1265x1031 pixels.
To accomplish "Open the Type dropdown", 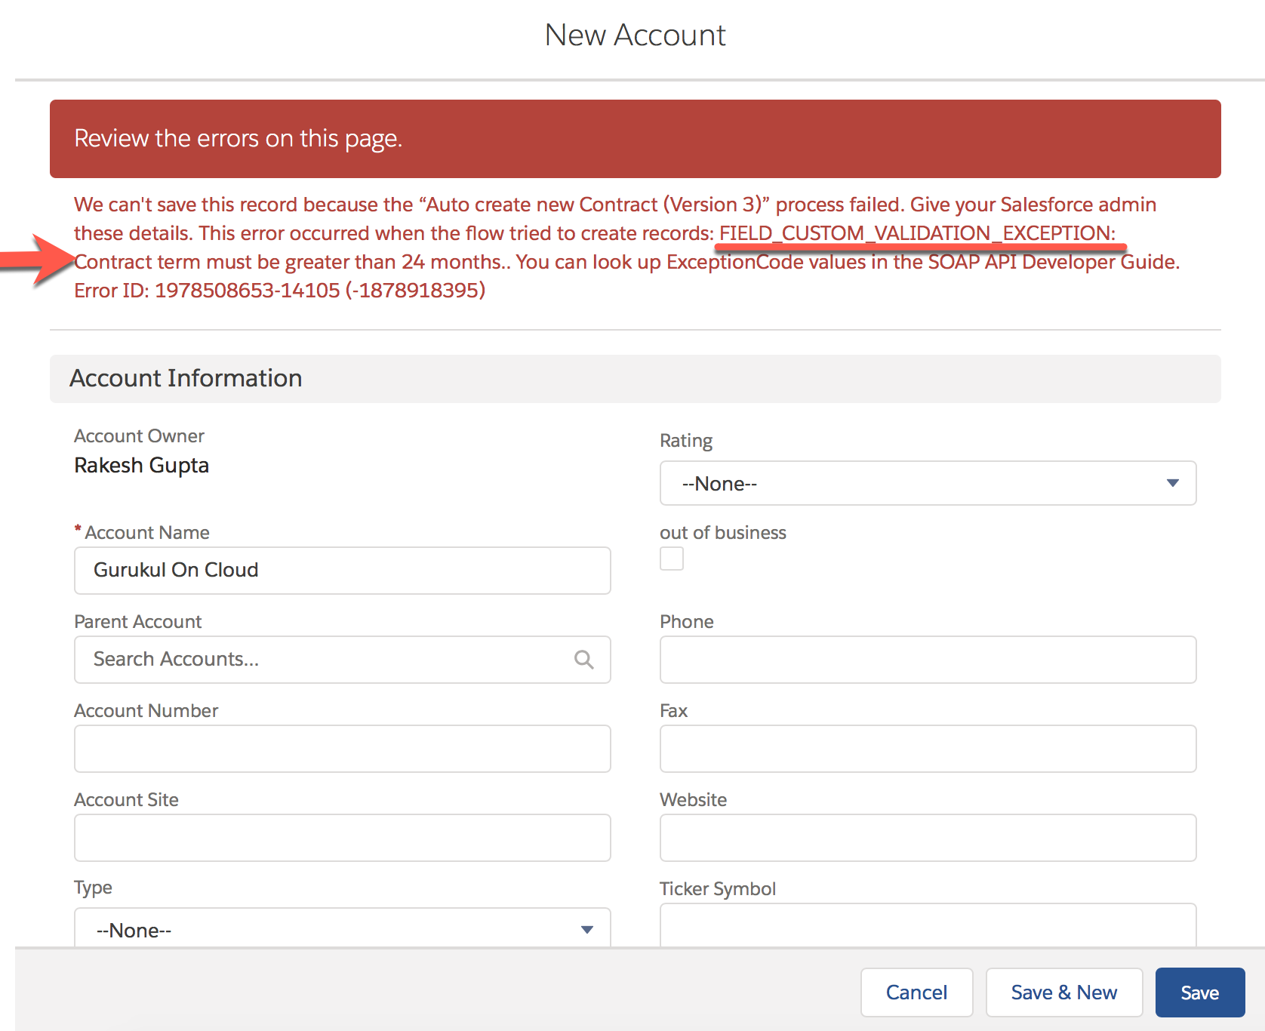I will pos(342,928).
